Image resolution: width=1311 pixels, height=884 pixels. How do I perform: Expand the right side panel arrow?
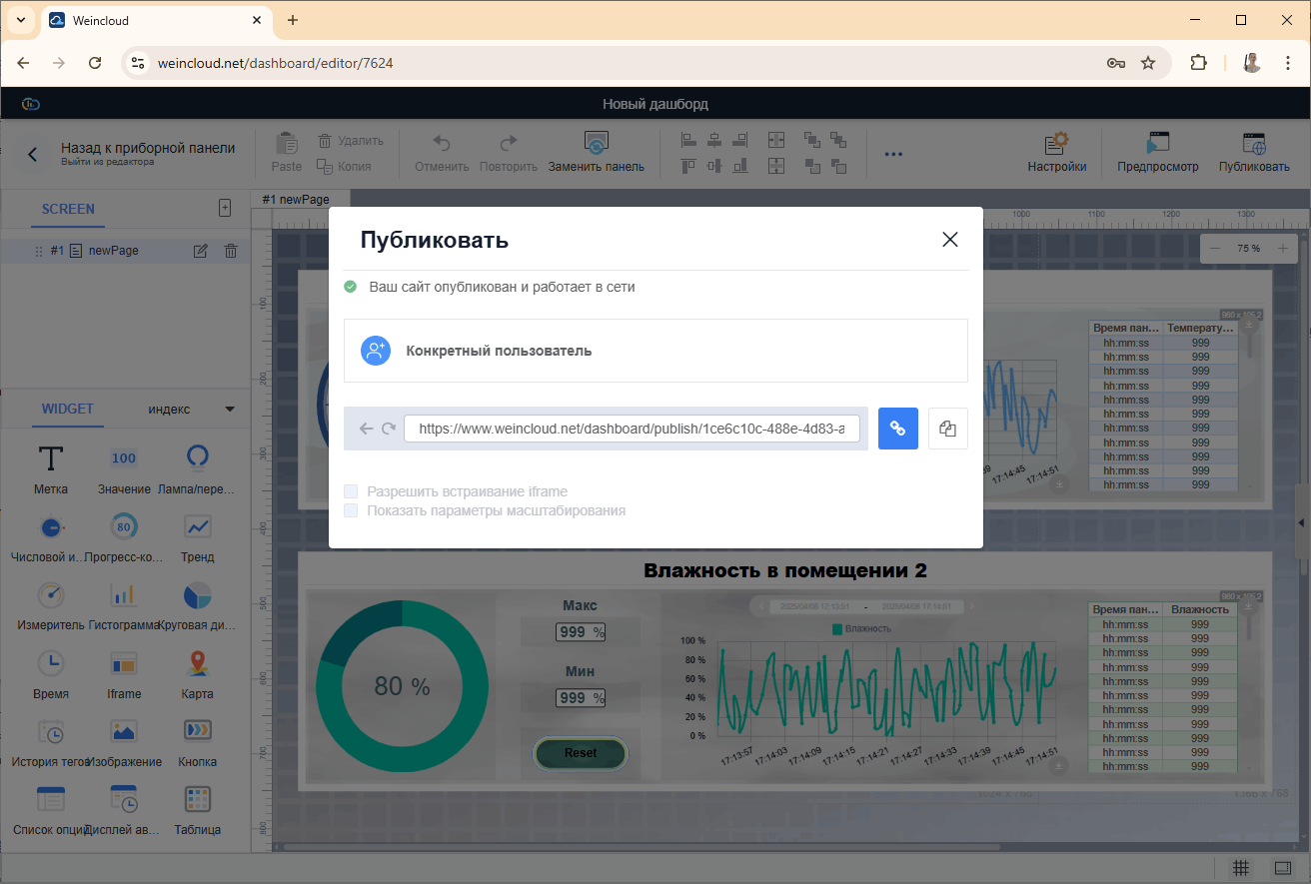click(x=1301, y=523)
